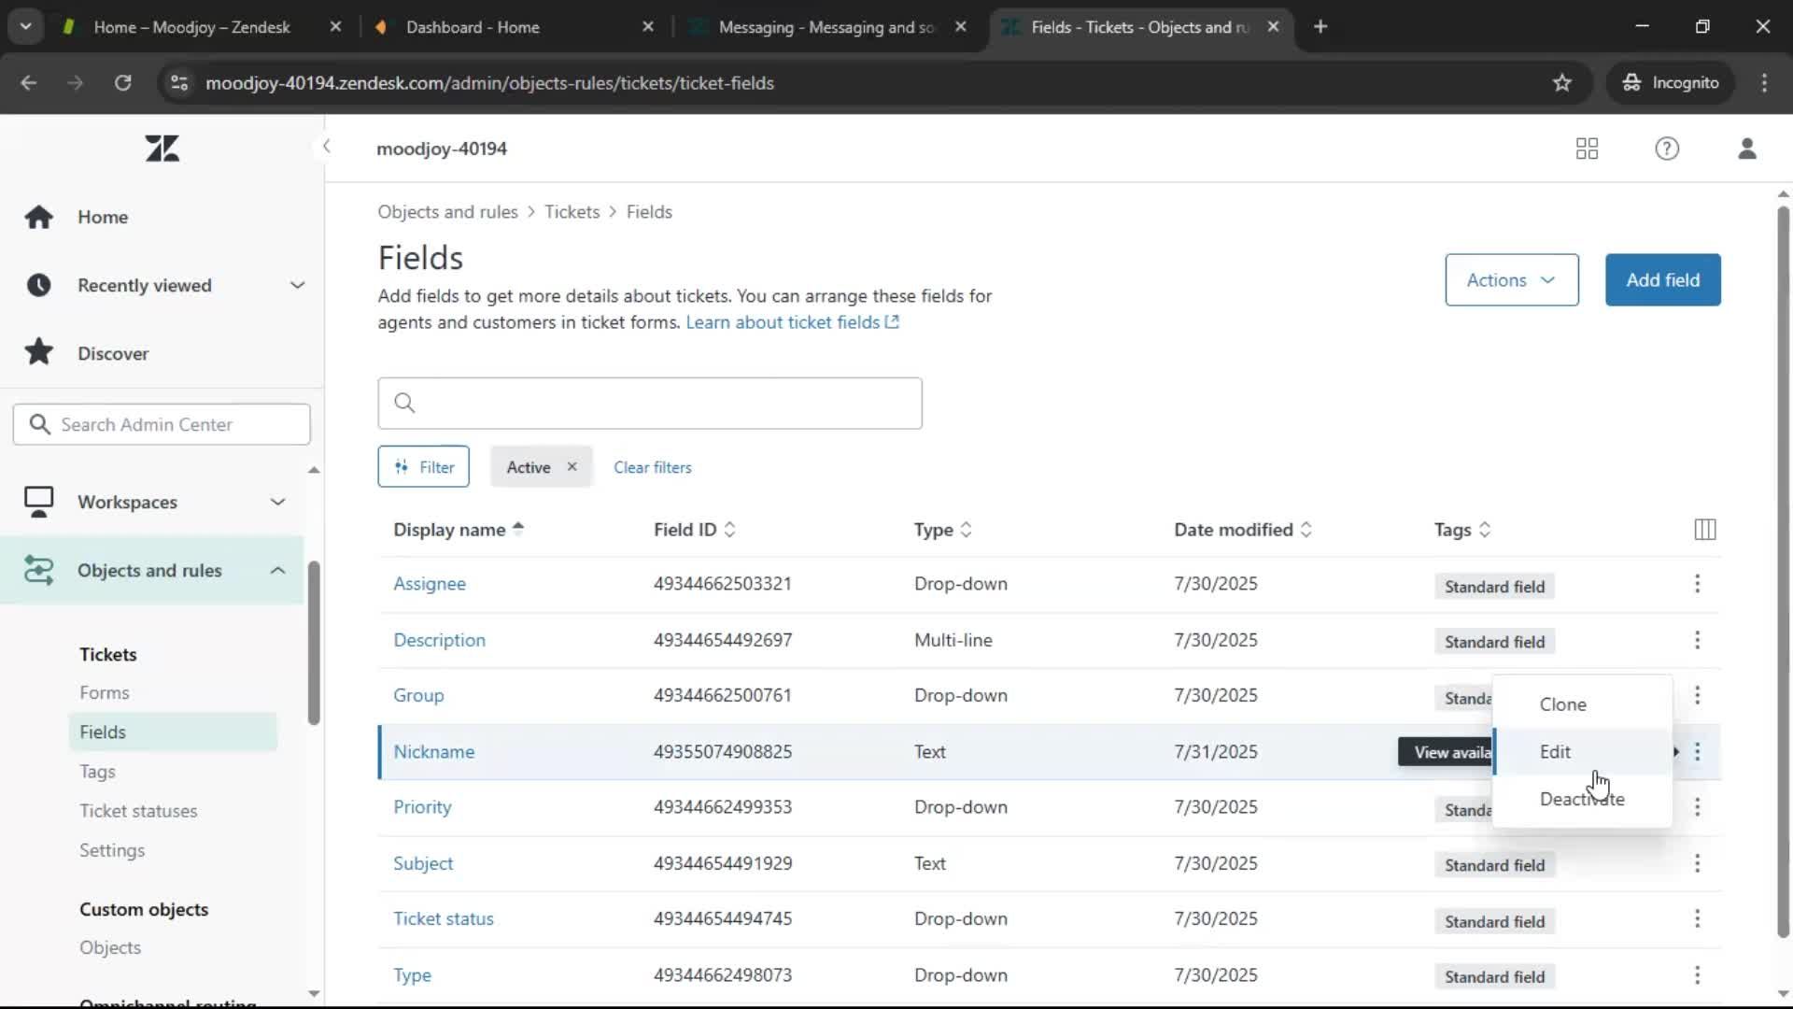Click the fields search box
This screenshot has width=1793, height=1009.
[650, 404]
